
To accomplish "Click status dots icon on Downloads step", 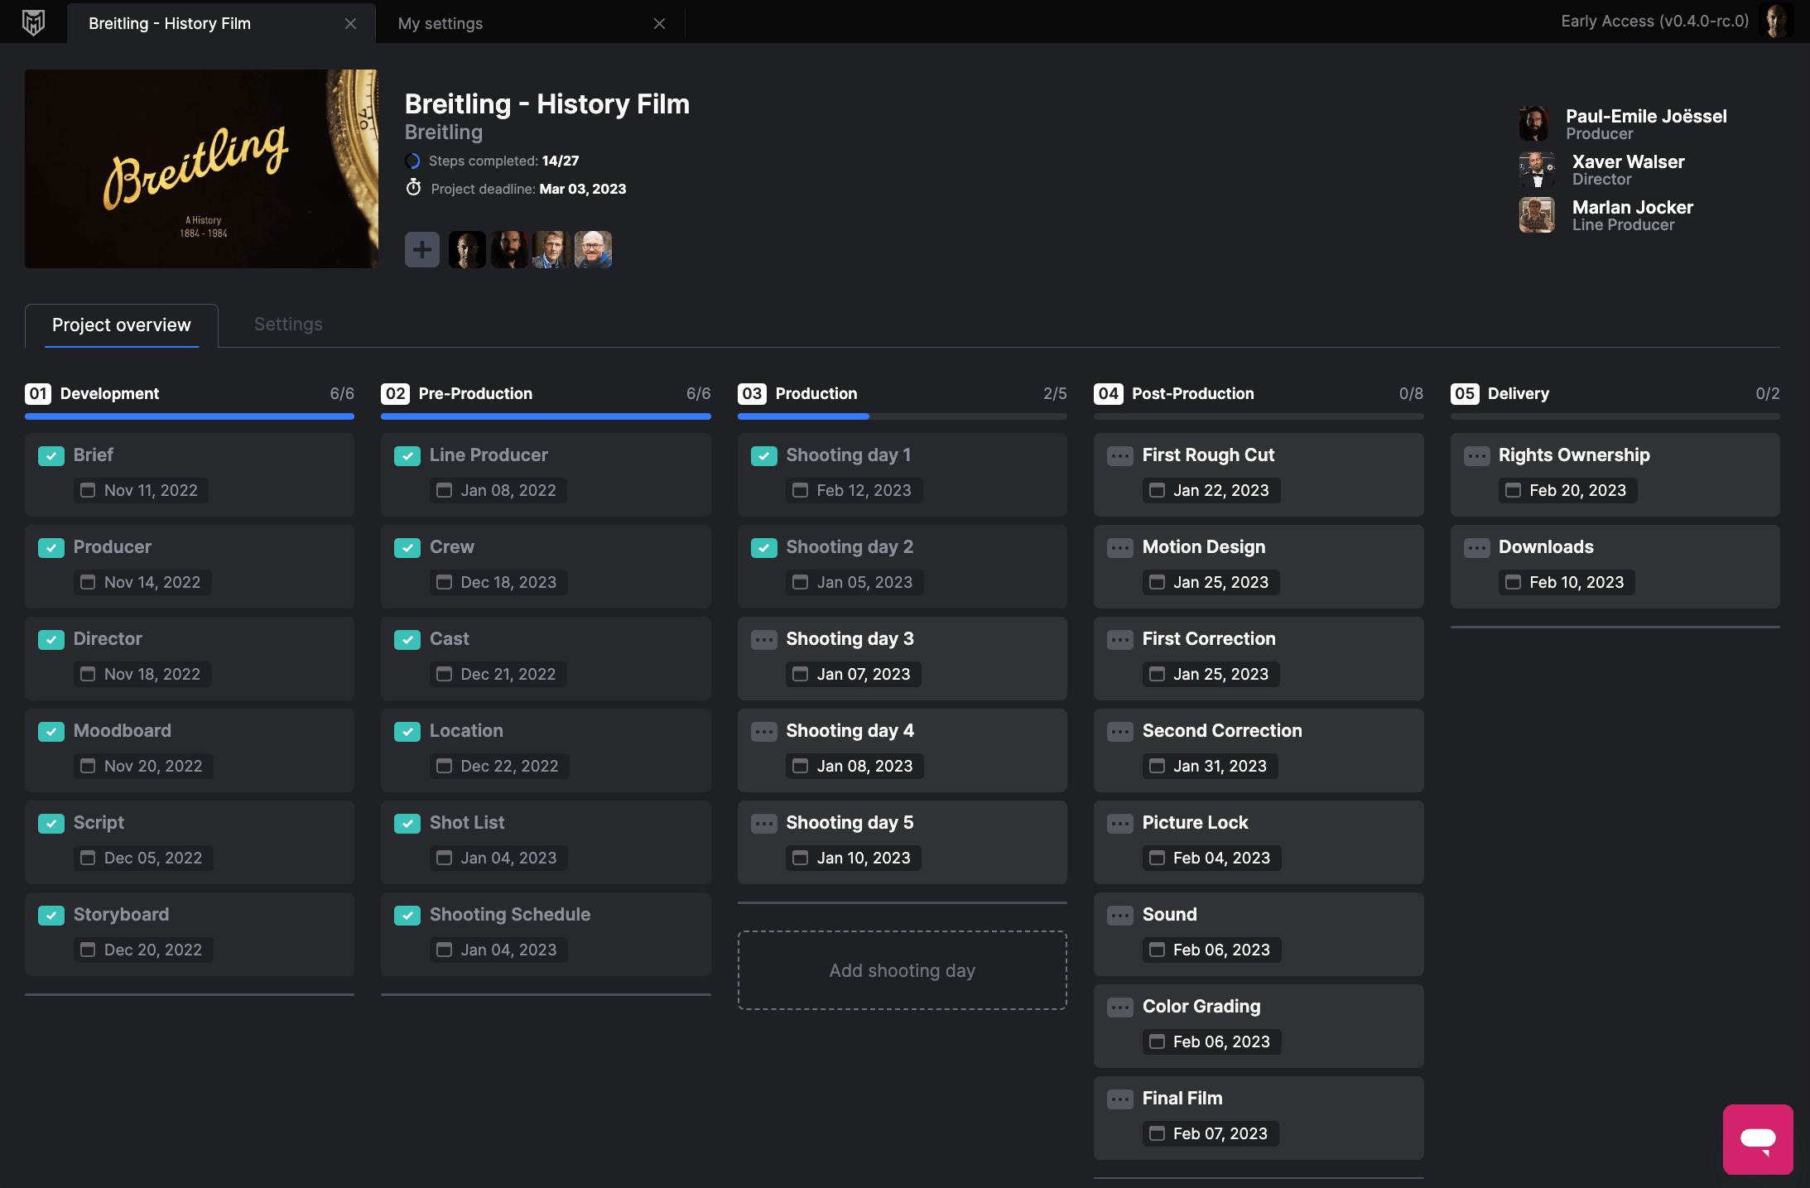I will point(1477,548).
